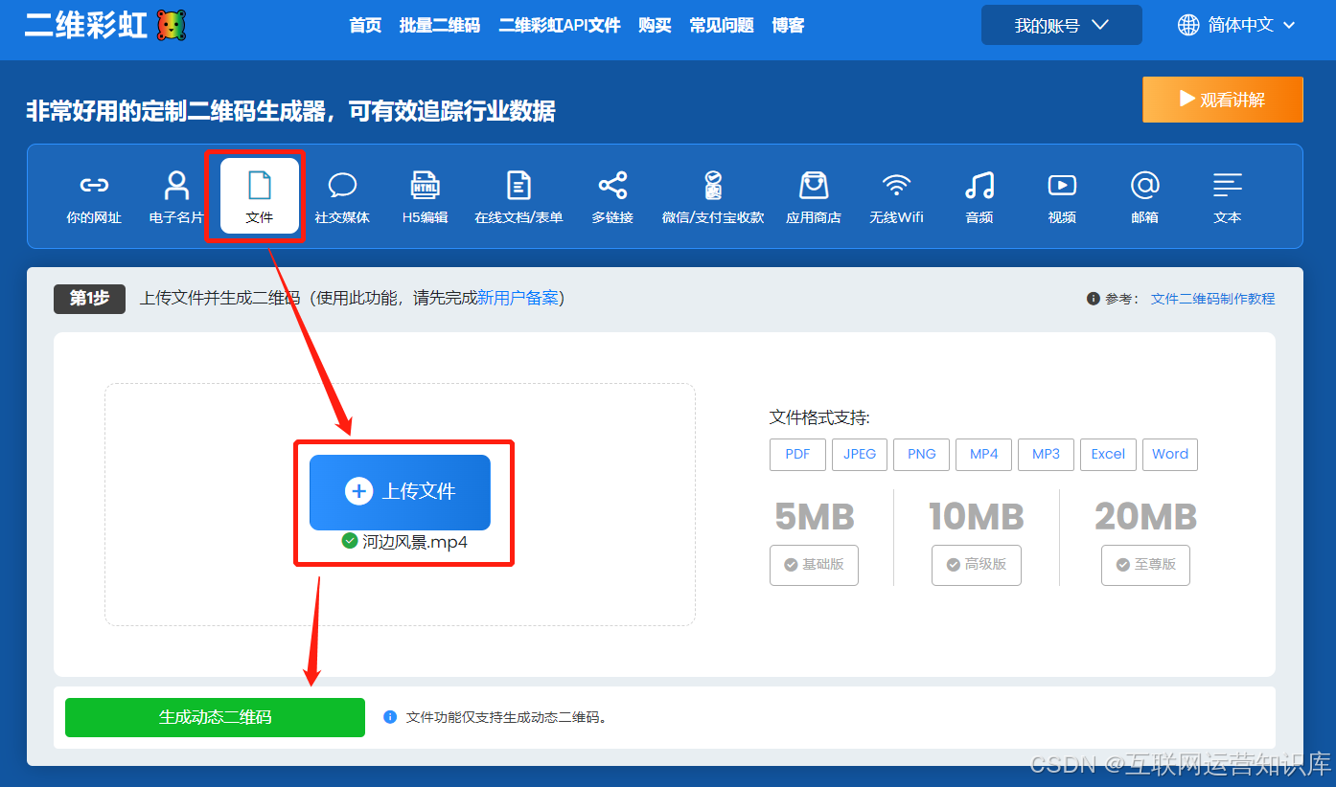Click the green checkmark beside 河边风景.mp4

point(350,541)
